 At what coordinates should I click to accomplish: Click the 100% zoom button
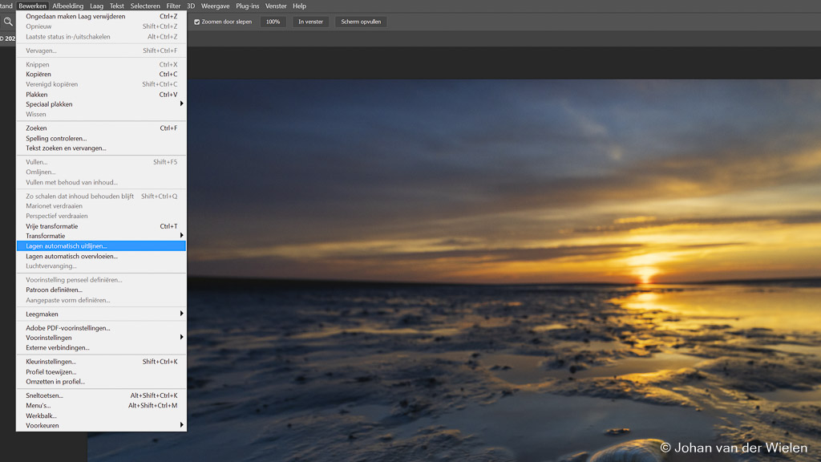point(273,22)
